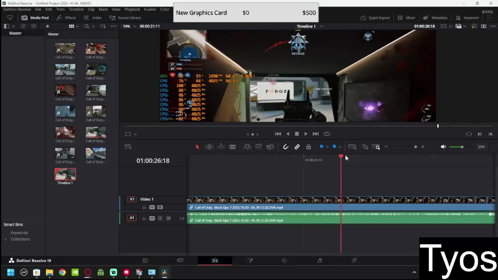Viewport: 498px width, 280px height.
Task: Expand the Collections smart bin
Action: coord(5,239)
